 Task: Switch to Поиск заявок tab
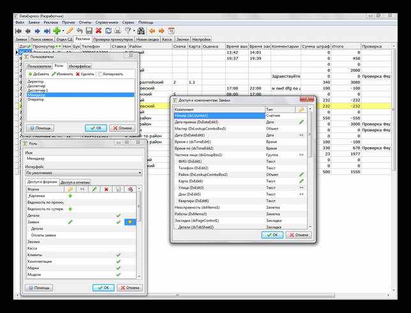[41, 40]
